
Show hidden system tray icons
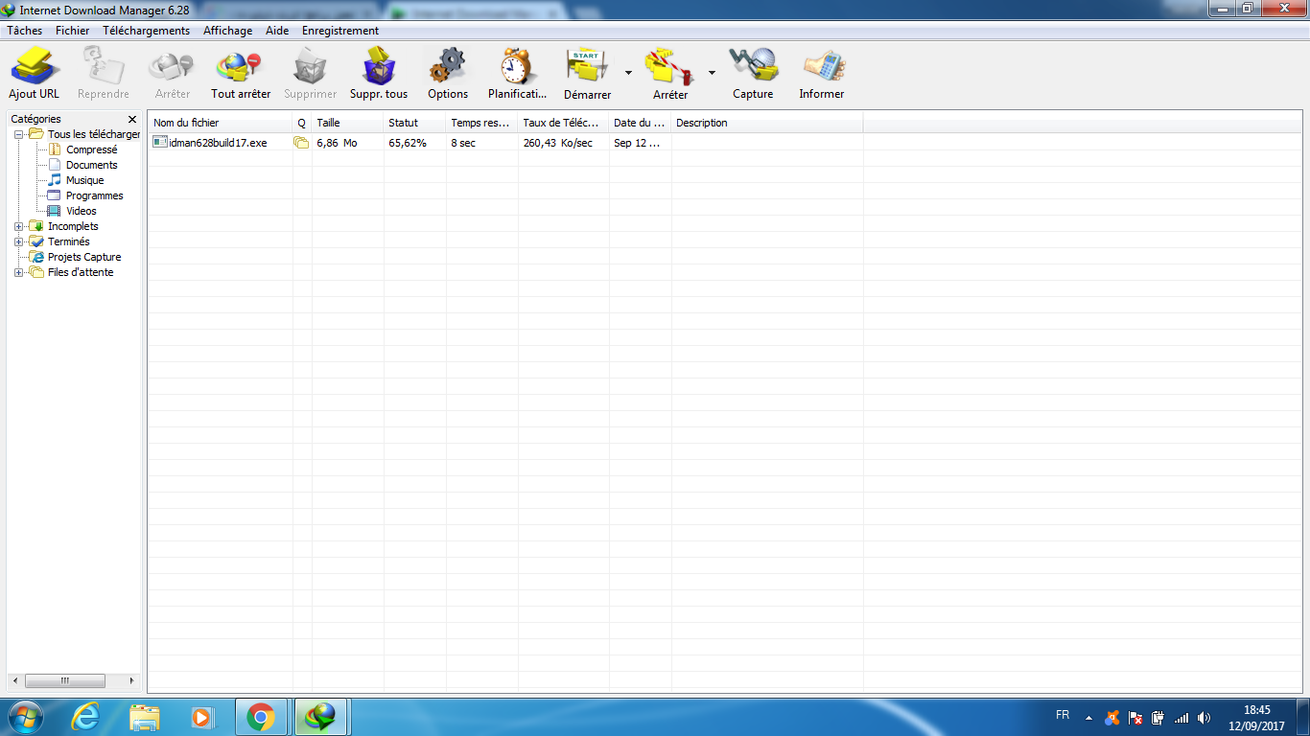point(1088,717)
